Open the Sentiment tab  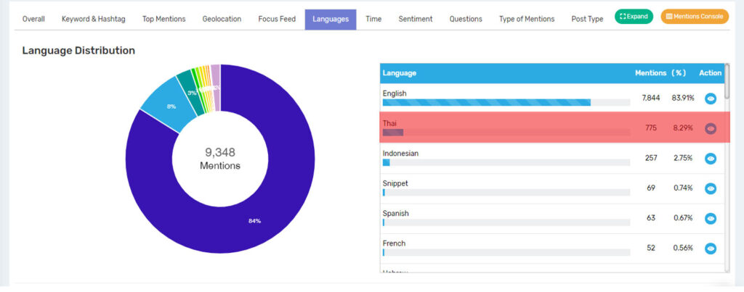tap(416, 19)
